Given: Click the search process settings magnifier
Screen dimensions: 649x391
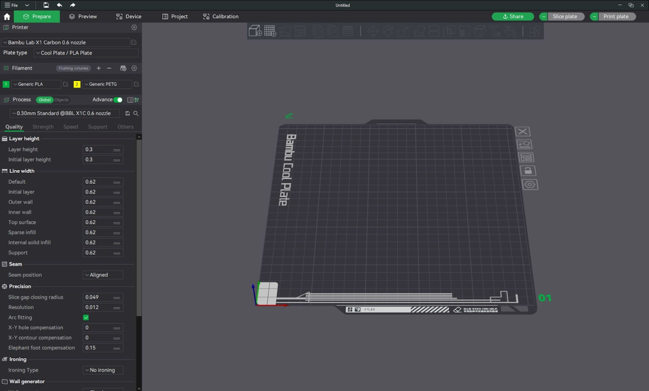Looking at the screenshot, I should [136, 114].
